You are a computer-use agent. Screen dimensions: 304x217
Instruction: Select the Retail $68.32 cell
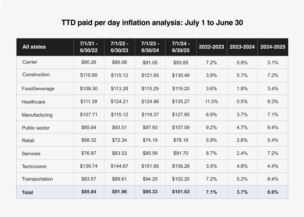(89, 140)
